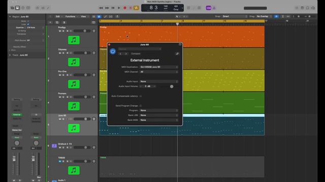The width and height of the screenshot is (325, 182).
Task: Go to beginning with the transport button
Action: [x=113, y=8]
